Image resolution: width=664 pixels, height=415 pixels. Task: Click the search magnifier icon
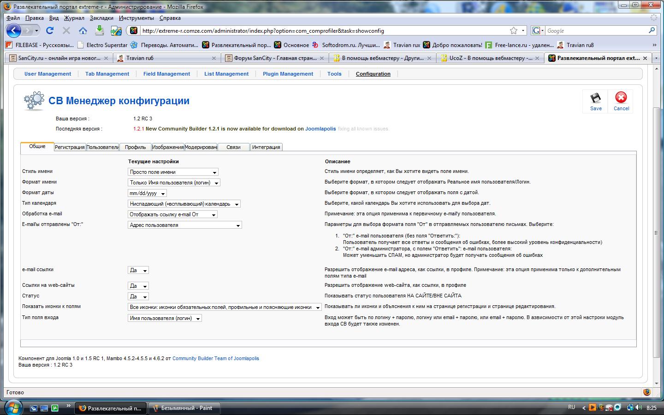point(652,30)
